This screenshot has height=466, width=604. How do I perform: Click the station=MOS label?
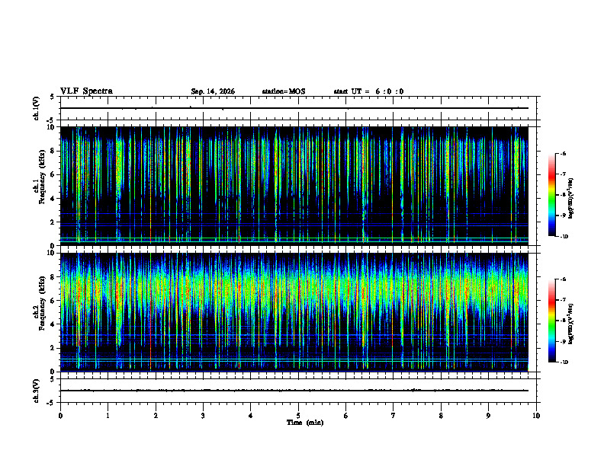pos(284,91)
